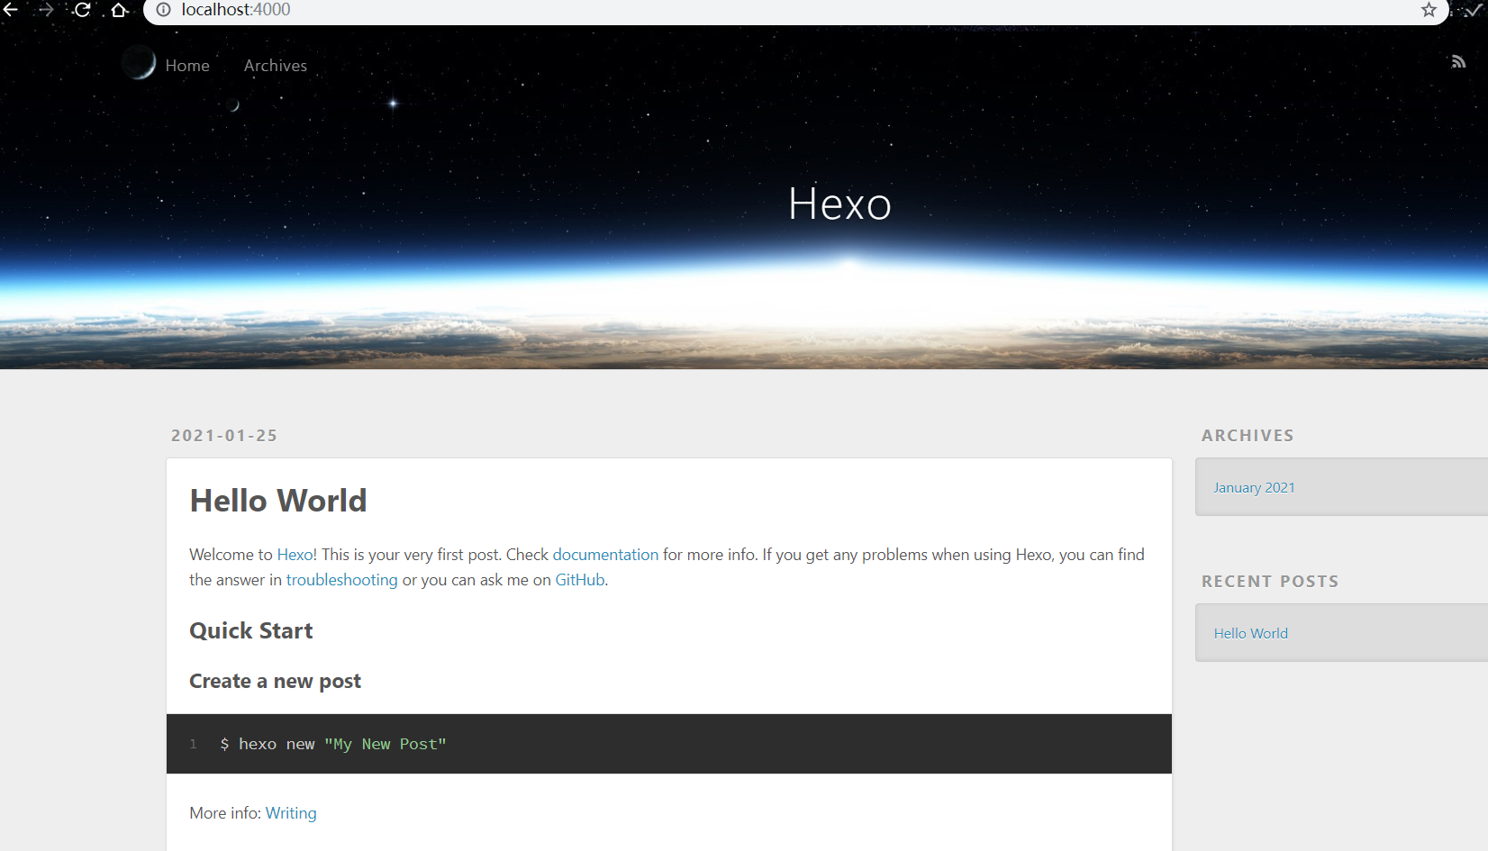The image size is (1488, 851).
Task: Open the Archives navigation item
Action: [276, 66]
